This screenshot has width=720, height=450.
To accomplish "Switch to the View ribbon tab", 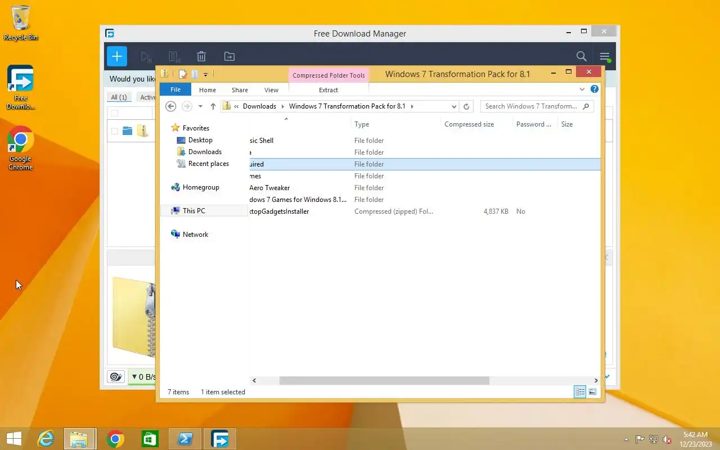I will (271, 90).
